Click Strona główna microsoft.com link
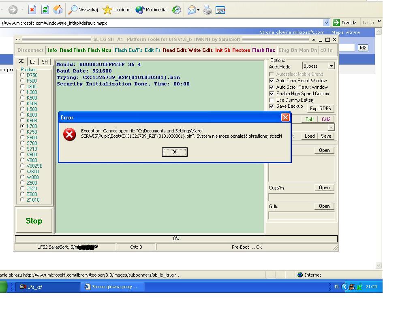Image resolution: width=415 pixels, height=311 pixels. [292, 32]
